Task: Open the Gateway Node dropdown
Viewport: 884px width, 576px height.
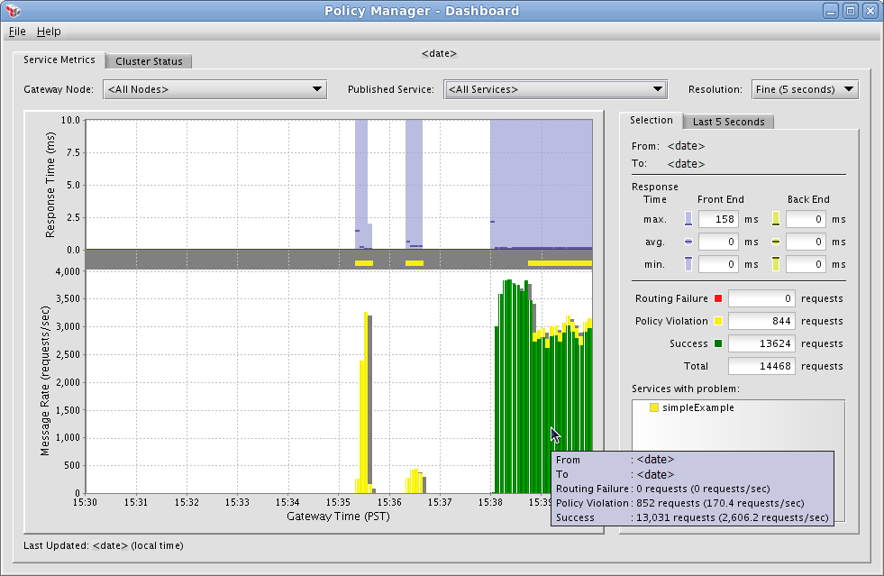Action: point(214,89)
